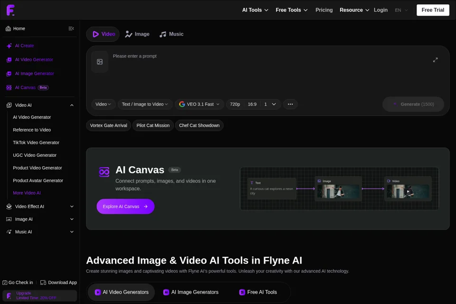456x304 pixels.
Task: Click the Go Check in calendar icon
Action: [x=5, y=283]
